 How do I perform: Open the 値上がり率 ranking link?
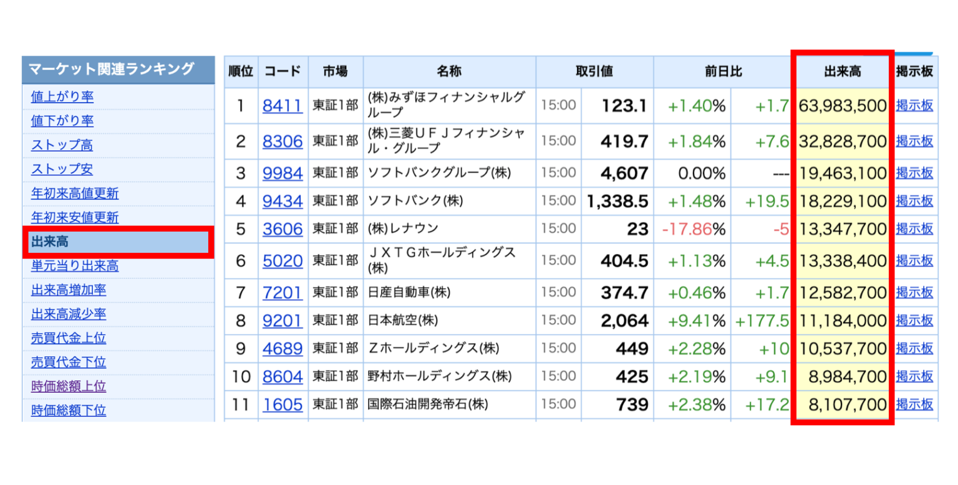click(62, 97)
